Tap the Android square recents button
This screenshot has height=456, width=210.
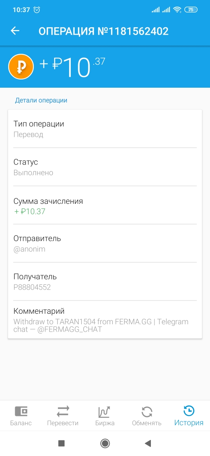tap(61, 443)
